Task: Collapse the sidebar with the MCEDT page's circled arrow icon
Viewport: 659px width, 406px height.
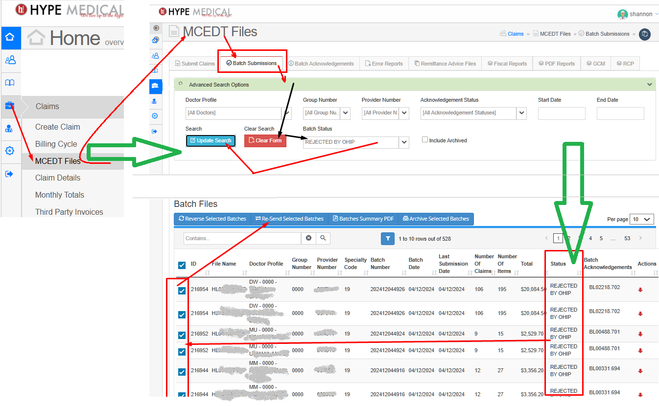Action: pyautogui.click(x=156, y=28)
